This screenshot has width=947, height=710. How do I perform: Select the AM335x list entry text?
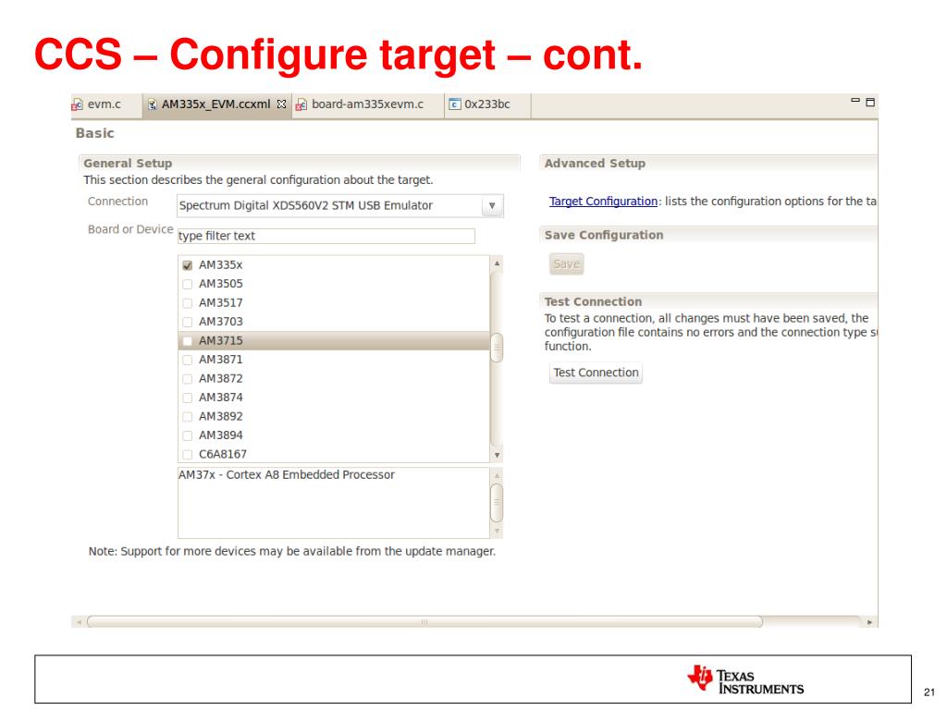220,265
